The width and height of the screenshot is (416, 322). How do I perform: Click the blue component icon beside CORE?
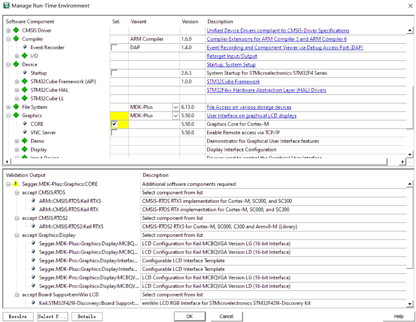25,124
